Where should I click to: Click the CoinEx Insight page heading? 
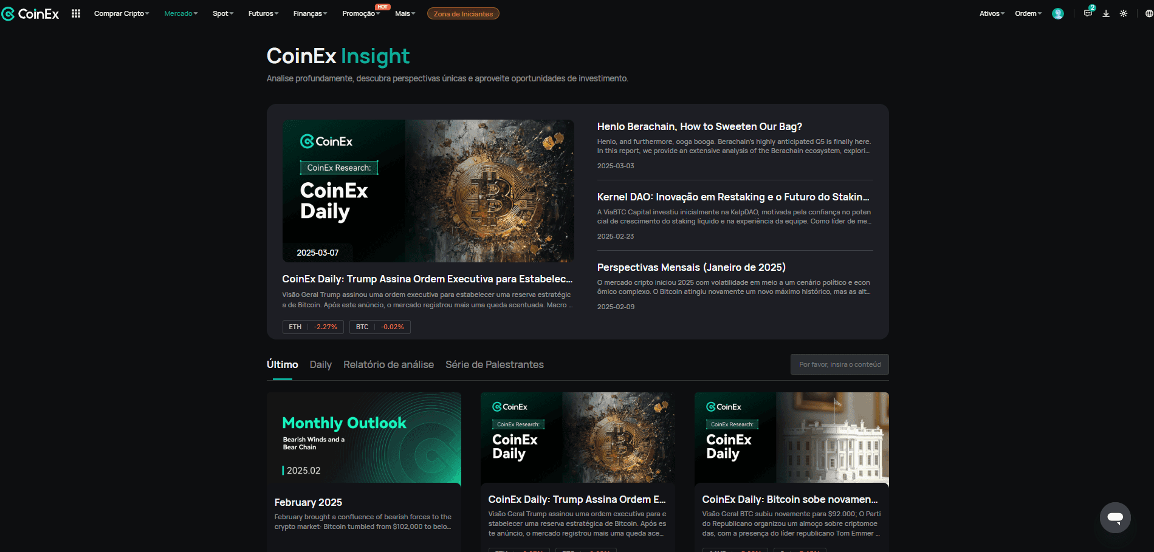click(x=338, y=56)
